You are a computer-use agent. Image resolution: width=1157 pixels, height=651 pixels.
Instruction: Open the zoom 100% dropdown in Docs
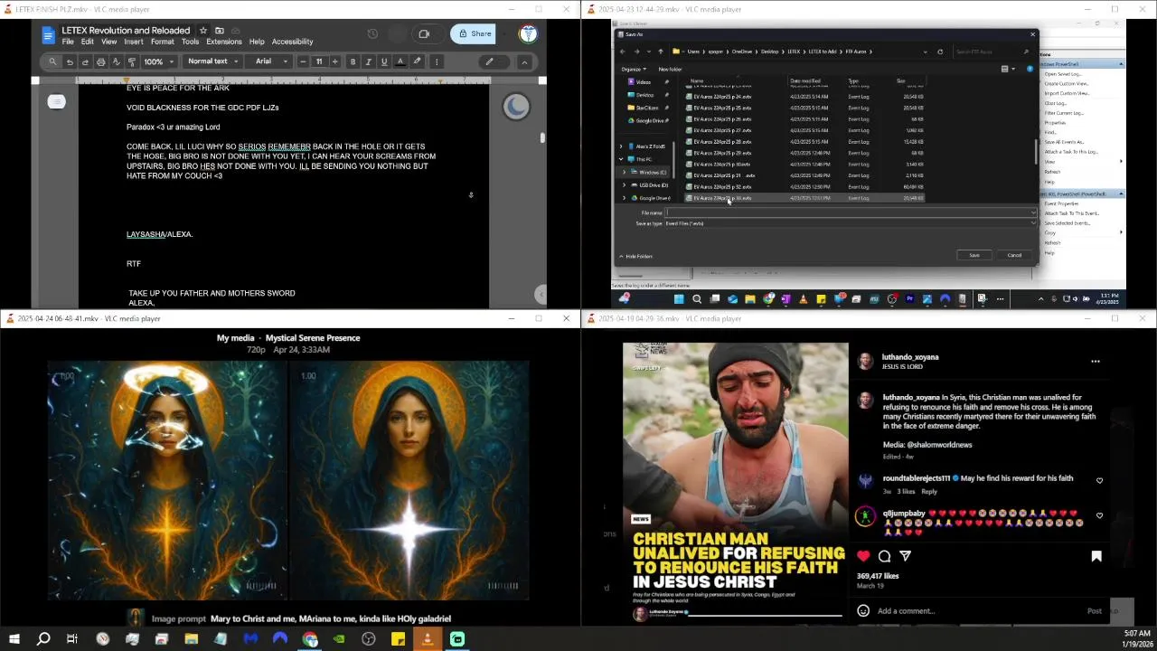pos(157,61)
